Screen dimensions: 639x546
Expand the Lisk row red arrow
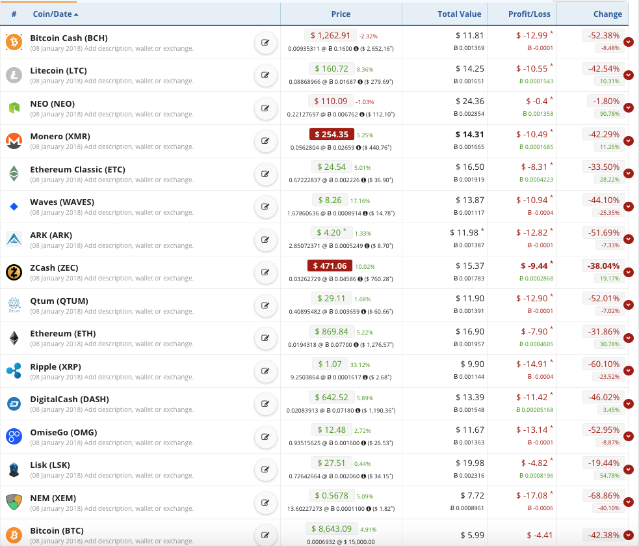[x=629, y=469]
